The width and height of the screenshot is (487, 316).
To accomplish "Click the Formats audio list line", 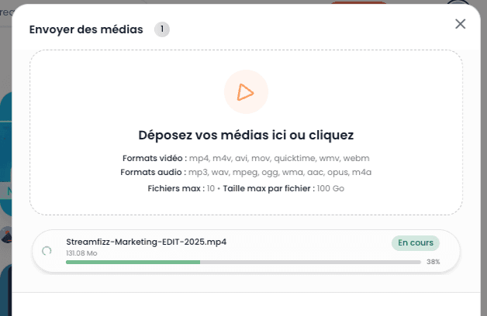I will [246, 172].
